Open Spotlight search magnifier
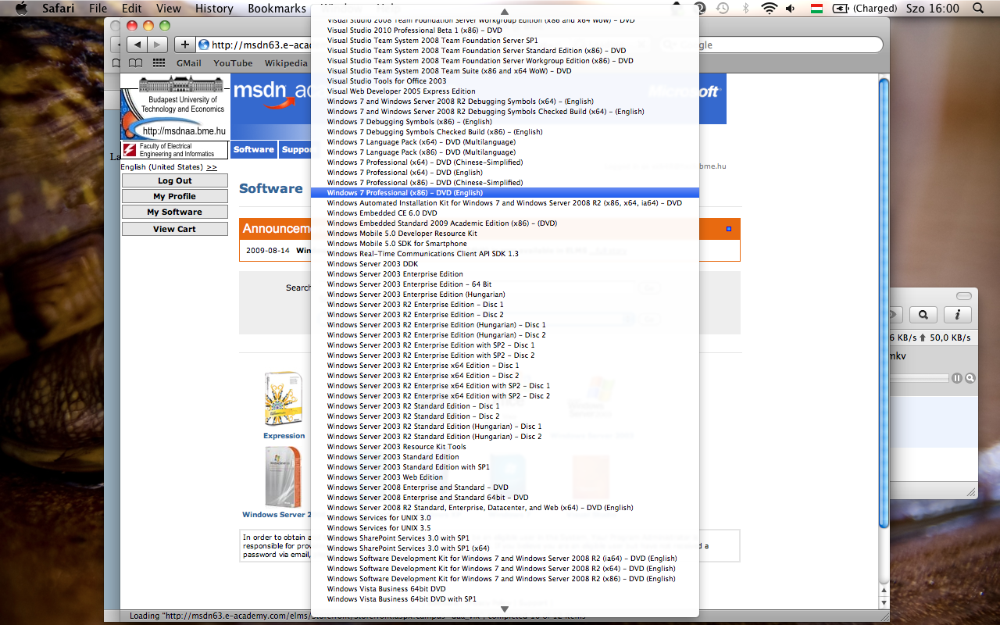Image resolution: width=1000 pixels, height=625 pixels. click(x=979, y=9)
